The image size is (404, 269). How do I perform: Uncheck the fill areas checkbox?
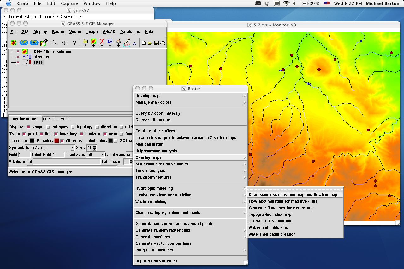[62, 141]
